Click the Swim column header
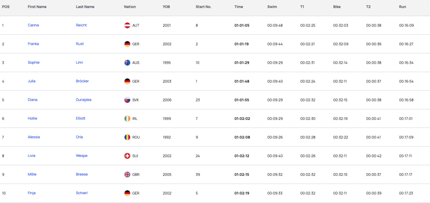Screen dimensions: 430x203 272,7
